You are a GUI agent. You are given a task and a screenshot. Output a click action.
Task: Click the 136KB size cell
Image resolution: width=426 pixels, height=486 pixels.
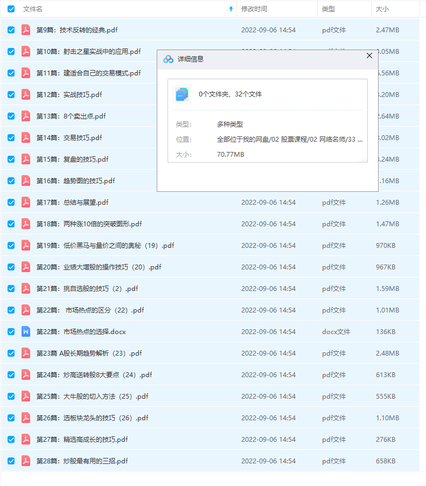[386, 332]
